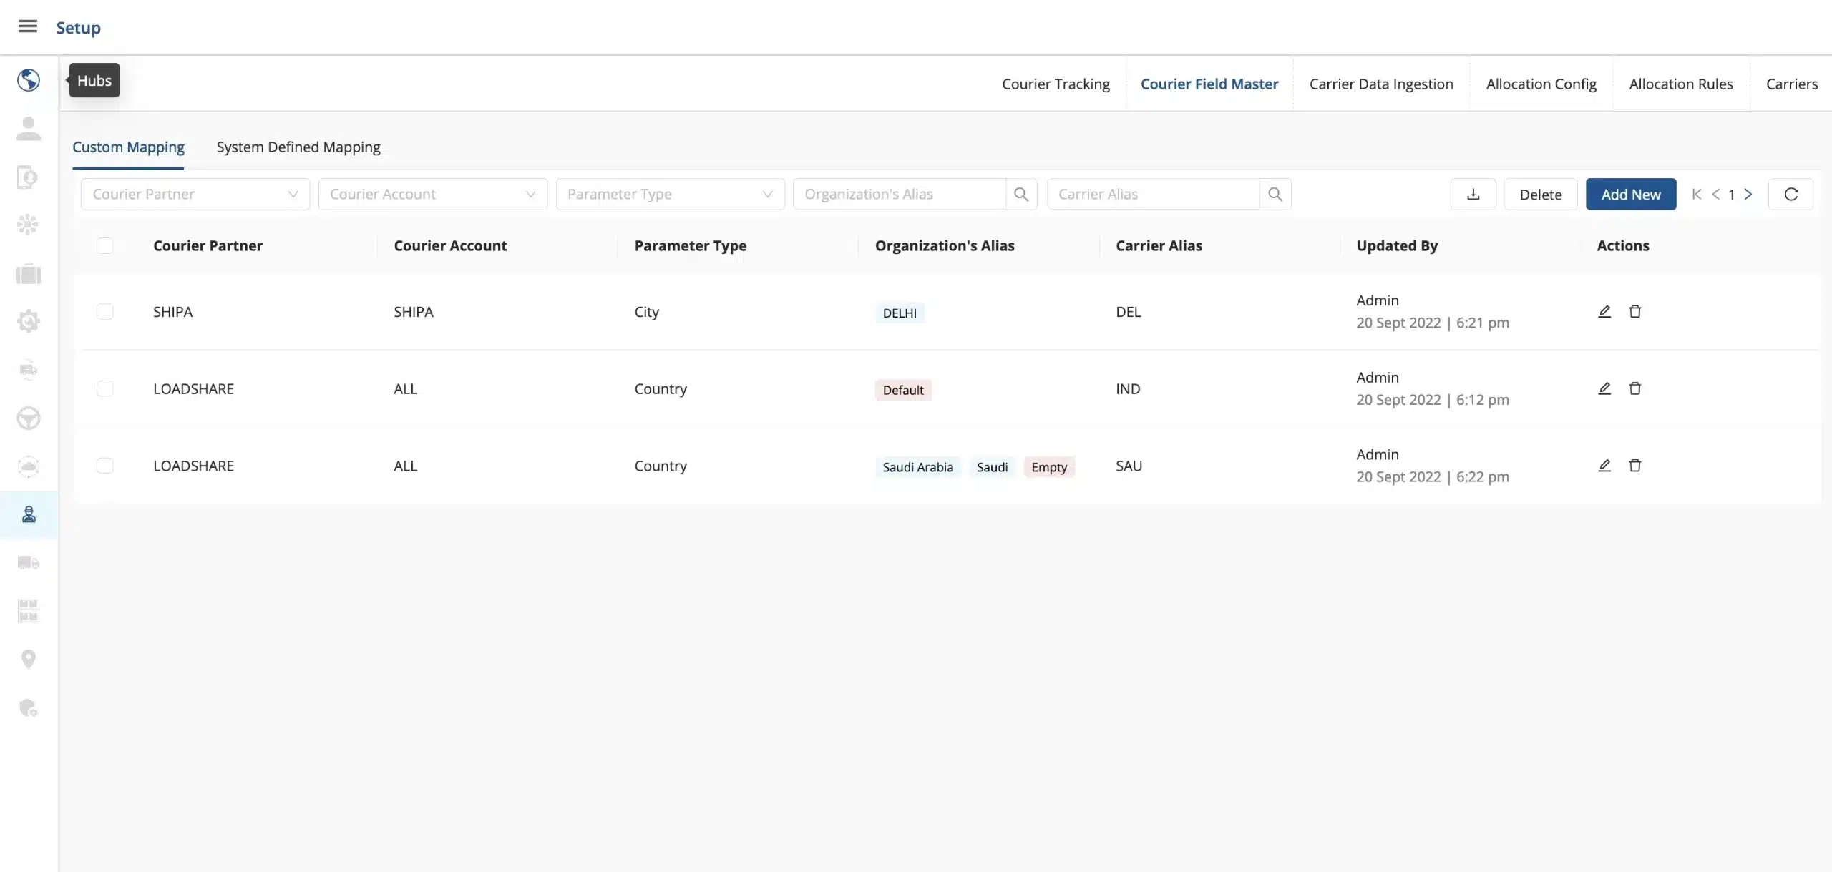Viewport: 1832px width, 872px height.
Task: Open the hamburger menu beside Setup
Action: point(28,26)
